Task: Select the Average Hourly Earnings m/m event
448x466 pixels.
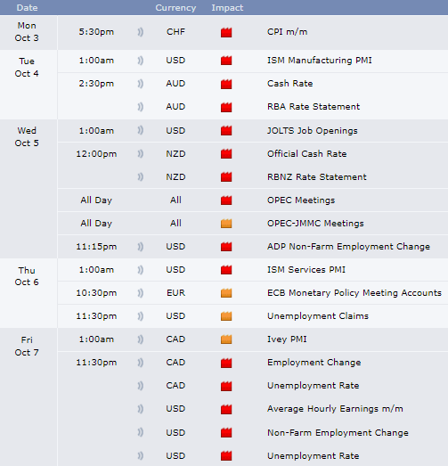Action: [335, 409]
